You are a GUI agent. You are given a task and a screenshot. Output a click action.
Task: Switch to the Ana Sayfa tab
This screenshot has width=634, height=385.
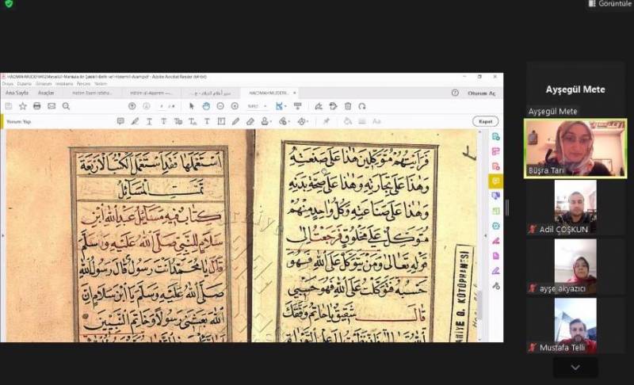pos(17,93)
